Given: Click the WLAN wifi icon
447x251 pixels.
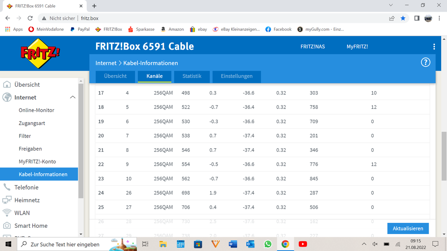Looking at the screenshot, I should pos(7,213).
